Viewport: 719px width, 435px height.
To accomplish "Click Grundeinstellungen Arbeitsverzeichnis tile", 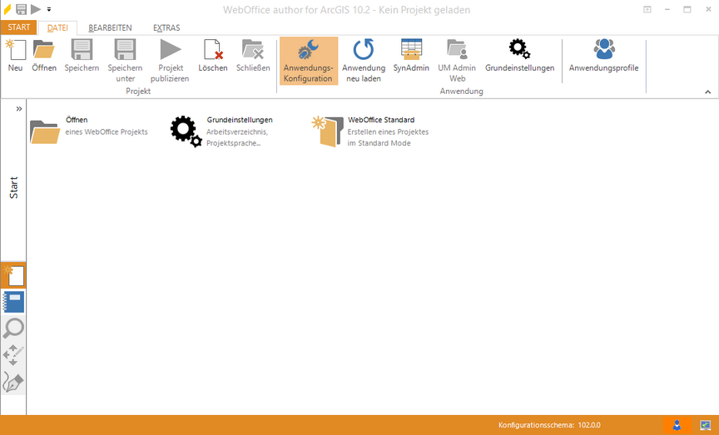I will [222, 131].
